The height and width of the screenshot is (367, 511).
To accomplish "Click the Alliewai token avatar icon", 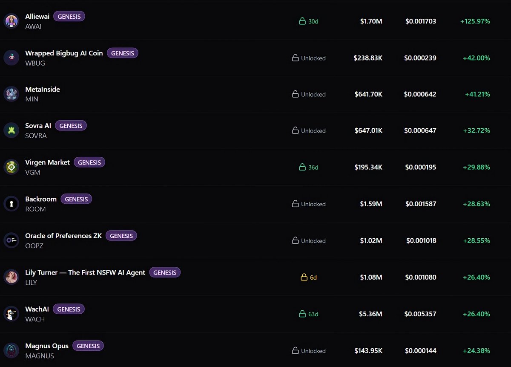I will point(11,21).
